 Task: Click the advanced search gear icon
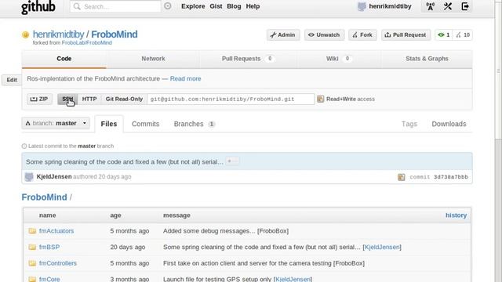tap(167, 6)
